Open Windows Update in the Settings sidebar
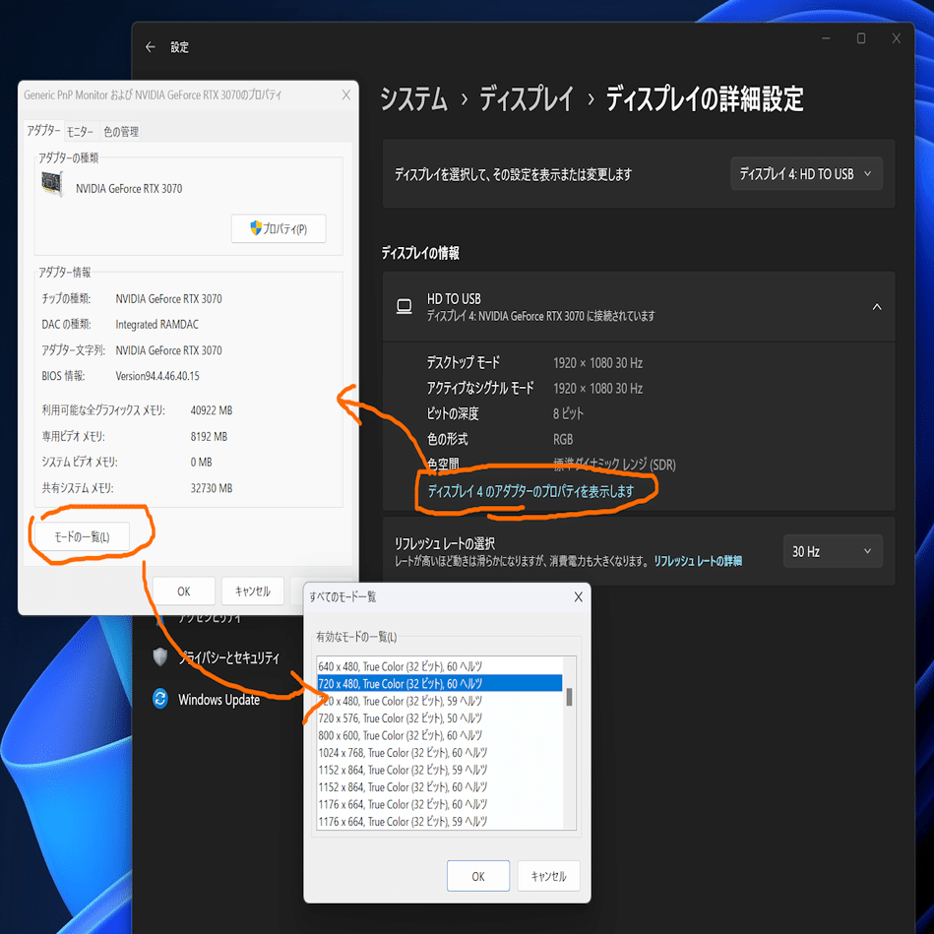The height and width of the screenshot is (934, 934). 218,700
